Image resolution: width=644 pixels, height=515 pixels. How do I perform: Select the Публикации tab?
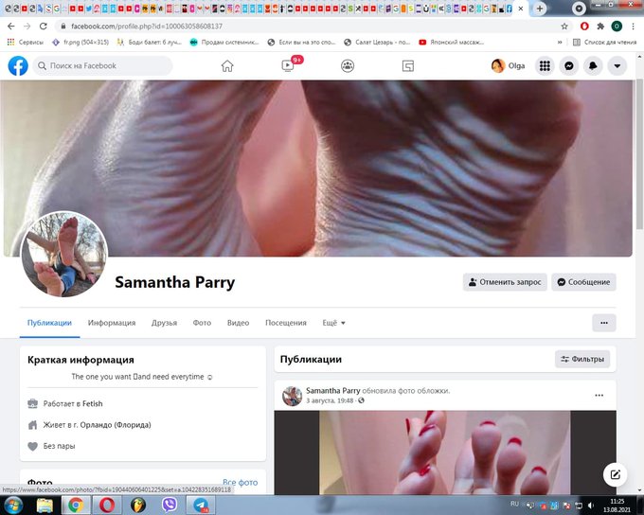[49, 323]
